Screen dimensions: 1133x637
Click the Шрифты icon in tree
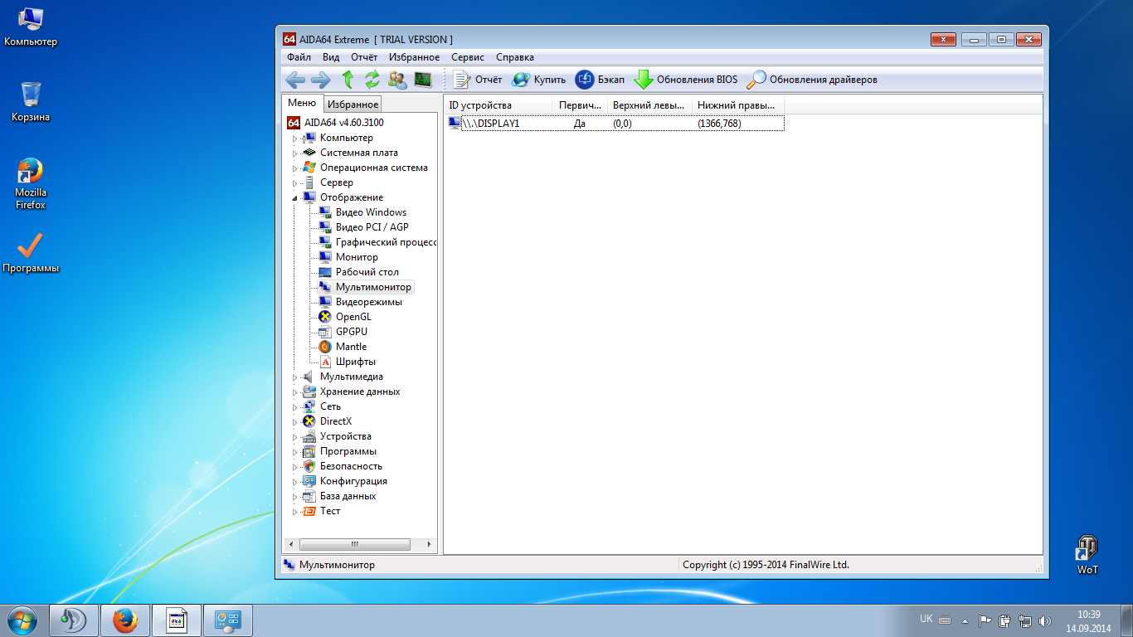(x=325, y=362)
